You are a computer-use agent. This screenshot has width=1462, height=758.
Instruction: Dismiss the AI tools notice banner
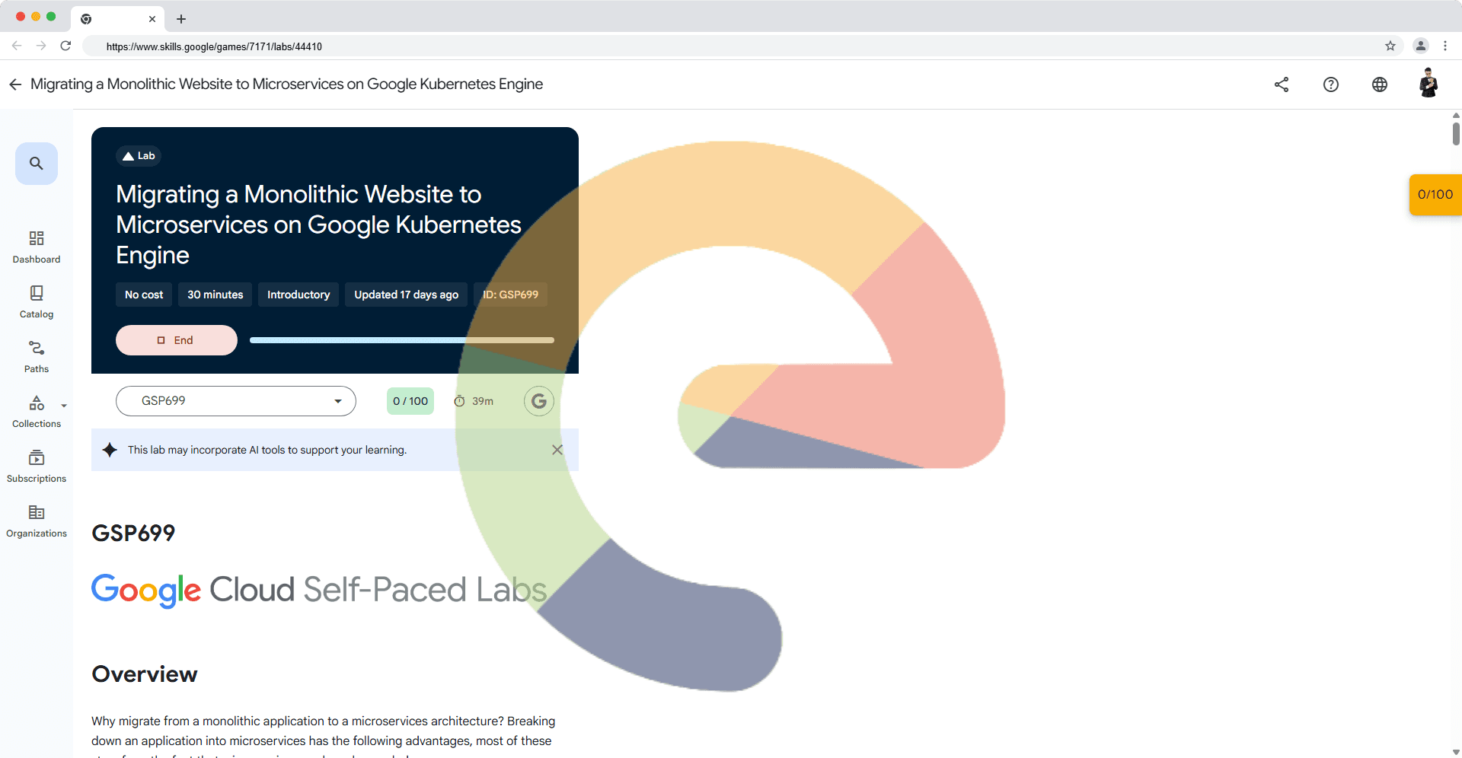(x=557, y=450)
